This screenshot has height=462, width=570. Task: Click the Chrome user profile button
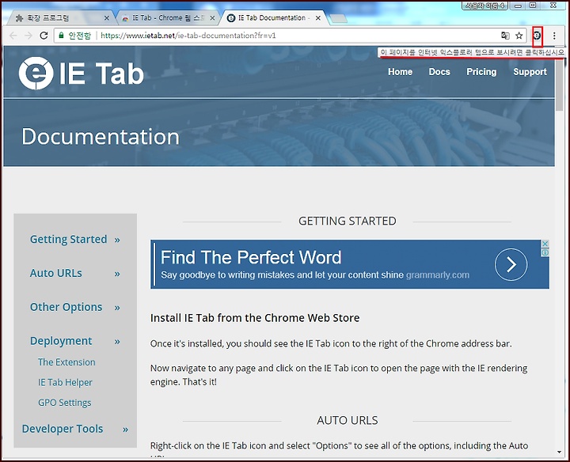pos(484,5)
